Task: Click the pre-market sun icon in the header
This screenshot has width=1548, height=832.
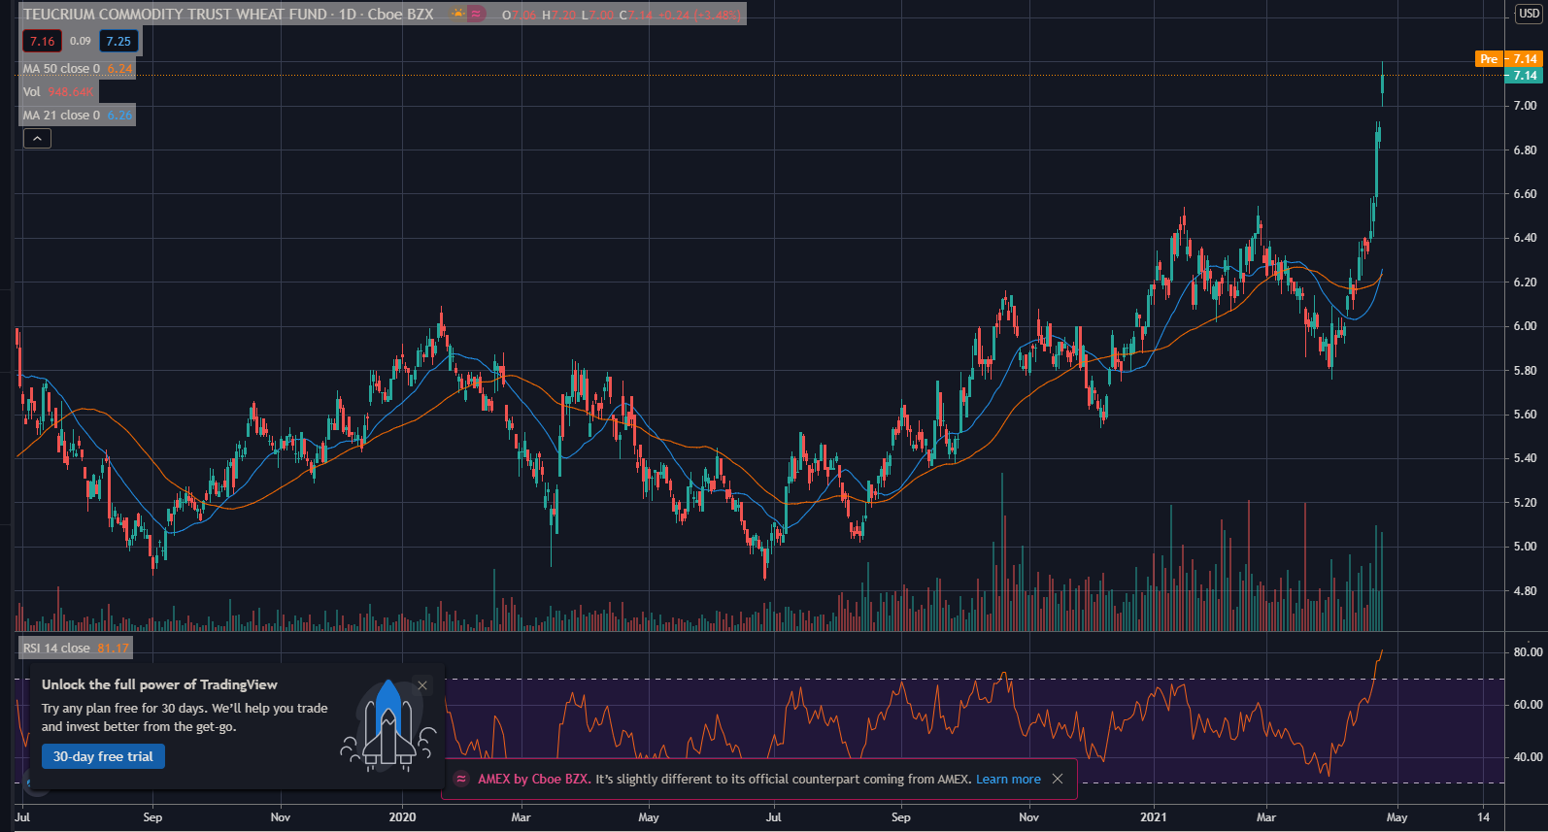Action: pos(457,15)
